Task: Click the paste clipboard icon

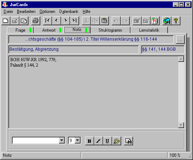Action: [x=104, y=21]
